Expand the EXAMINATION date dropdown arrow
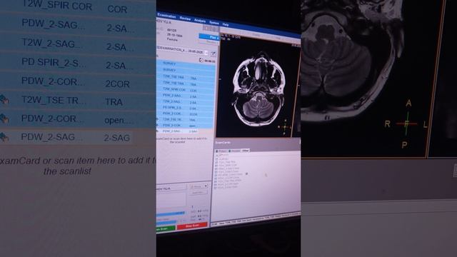457x257 pixels. [206, 53]
